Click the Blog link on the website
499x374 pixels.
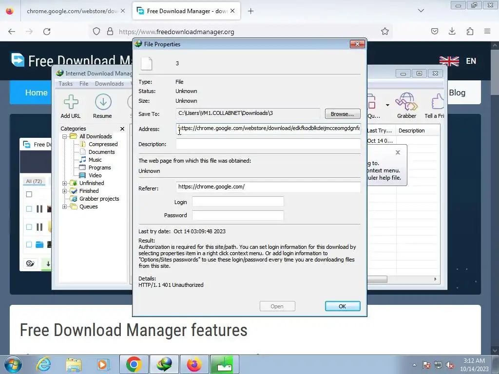[457, 93]
